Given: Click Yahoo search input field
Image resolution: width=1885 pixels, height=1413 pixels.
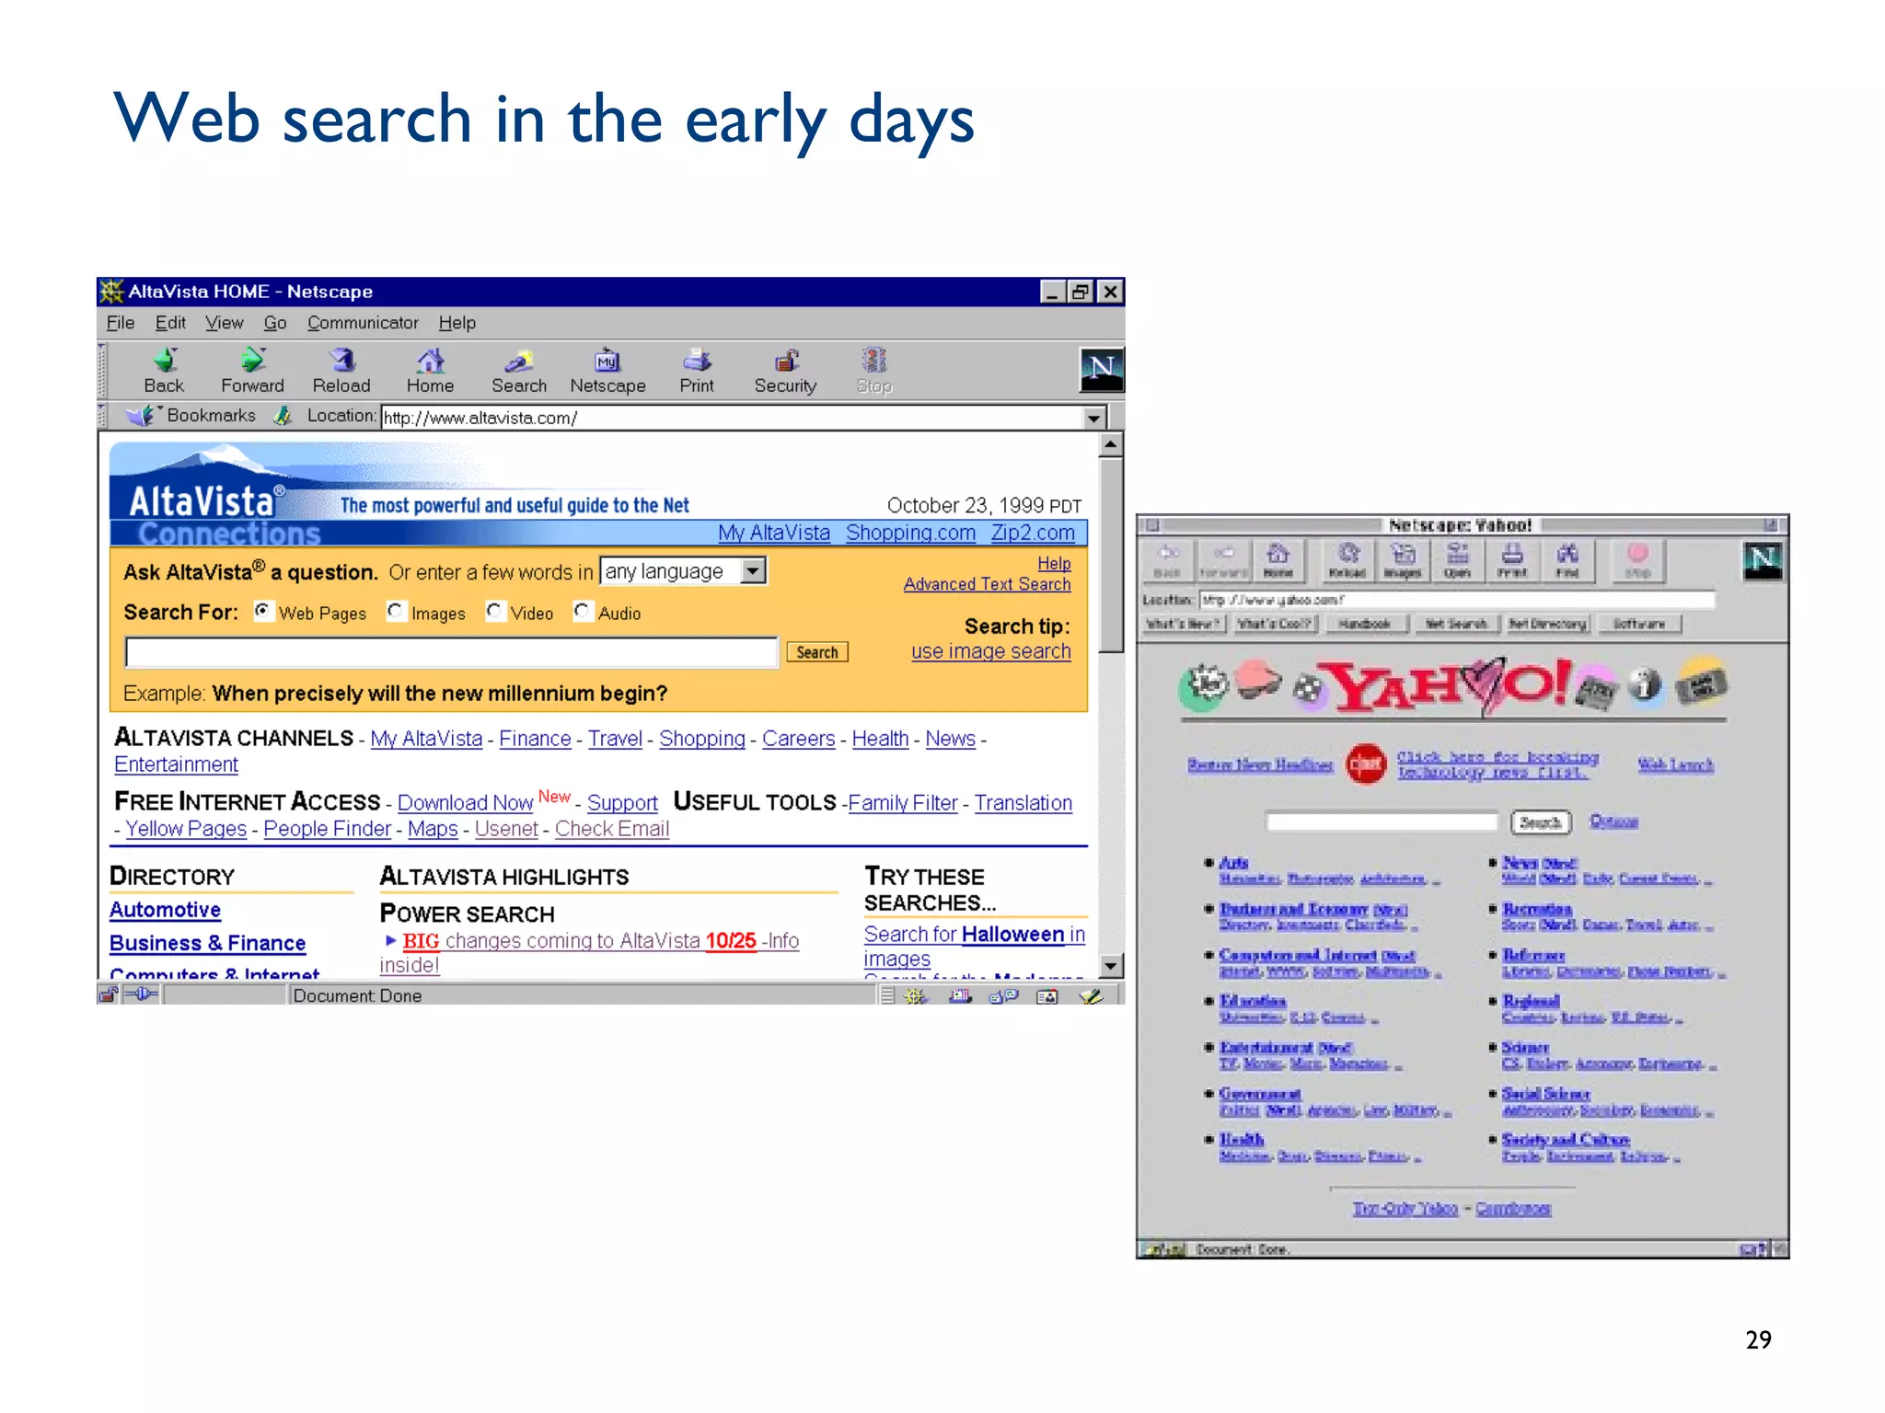Looking at the screenshot, I should (1382, 821).
